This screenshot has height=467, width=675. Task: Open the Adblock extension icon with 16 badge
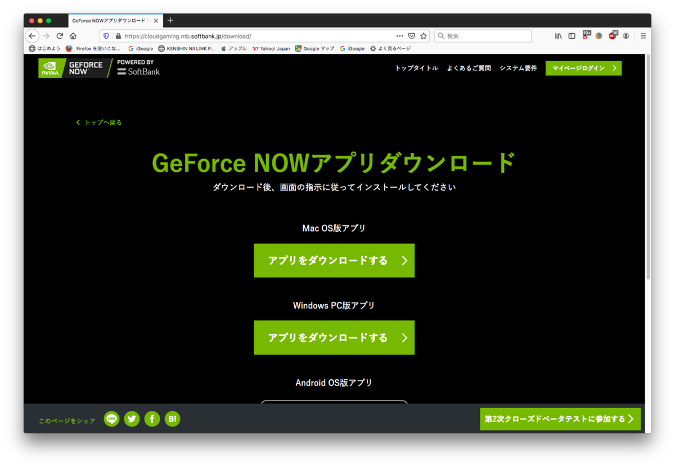(x=613, y=35)
